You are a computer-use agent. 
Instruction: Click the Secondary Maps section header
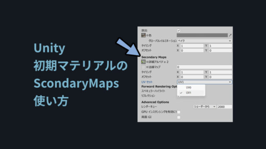click(154, 57)
